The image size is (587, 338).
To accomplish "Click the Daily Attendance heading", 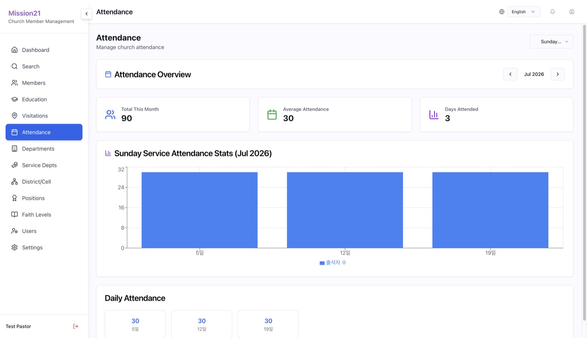I will click(x=135, y=298).
